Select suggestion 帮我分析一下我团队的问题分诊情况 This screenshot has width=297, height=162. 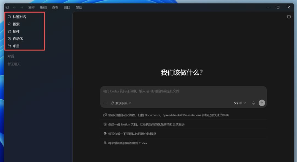click(183, 134)
